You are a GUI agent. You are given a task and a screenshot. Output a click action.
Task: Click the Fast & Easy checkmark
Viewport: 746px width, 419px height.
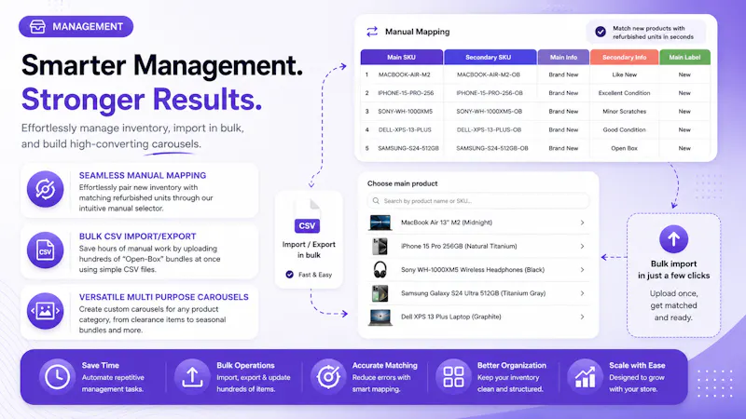tap(289, 274)
